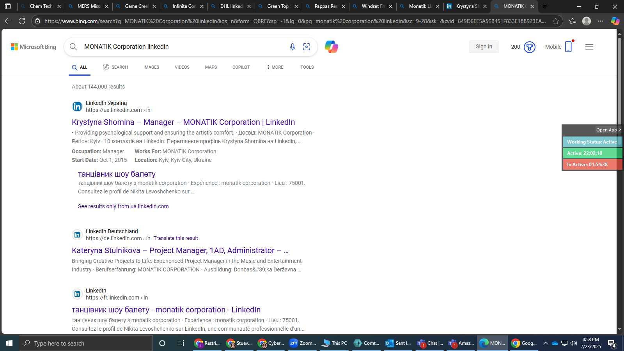The width and height of the screenshot is (624, 351).
Task: Click scrollbar down arrow
Action: [x=619, y=330]
